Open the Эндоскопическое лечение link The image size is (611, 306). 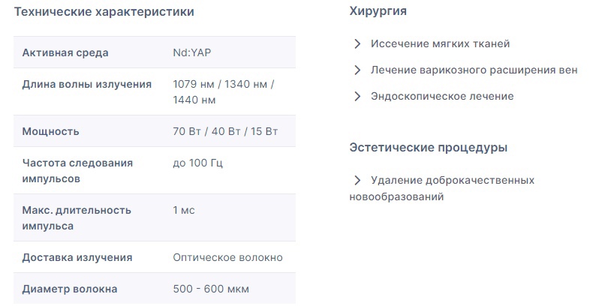point(442,96)
